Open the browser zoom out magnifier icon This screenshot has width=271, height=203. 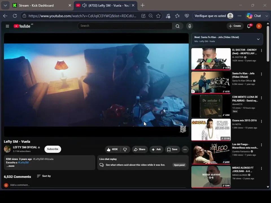pyautogui.click(x=151, y=16)
